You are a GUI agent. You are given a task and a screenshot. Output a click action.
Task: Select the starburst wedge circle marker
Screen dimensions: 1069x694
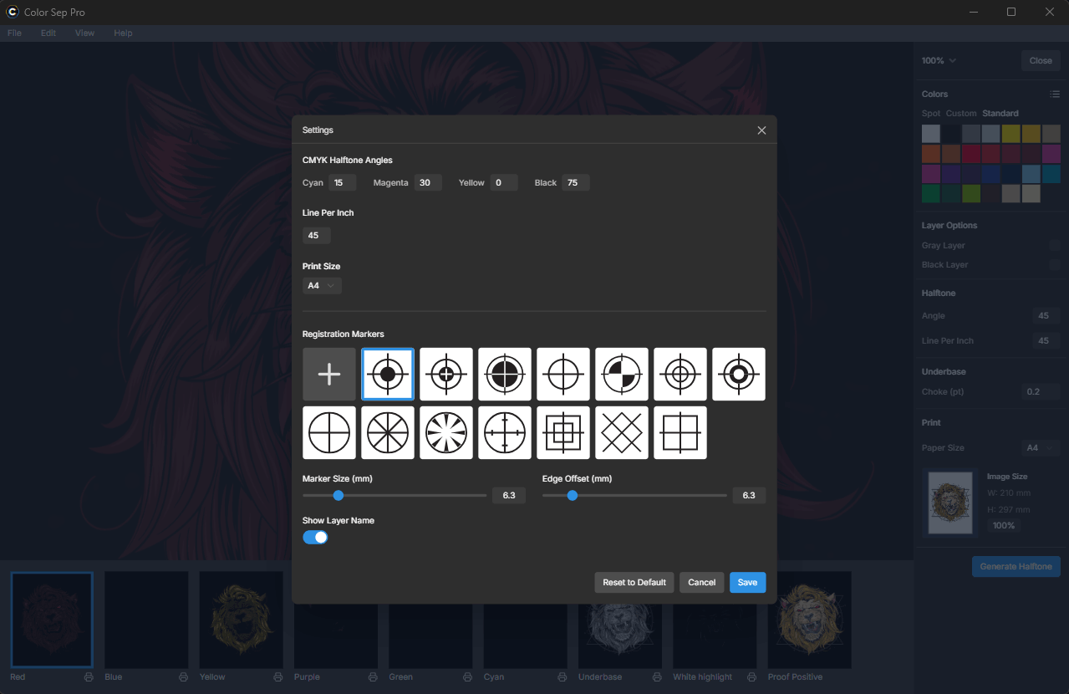446,433
